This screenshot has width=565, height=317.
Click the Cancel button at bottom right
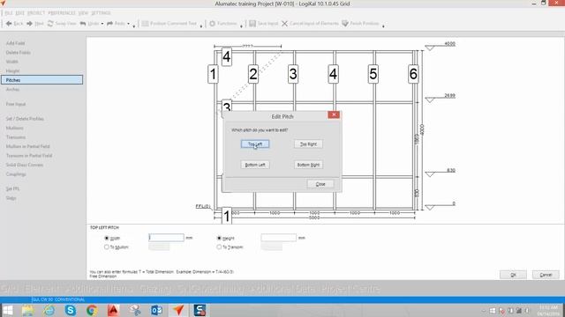click(x=546, y=275)
